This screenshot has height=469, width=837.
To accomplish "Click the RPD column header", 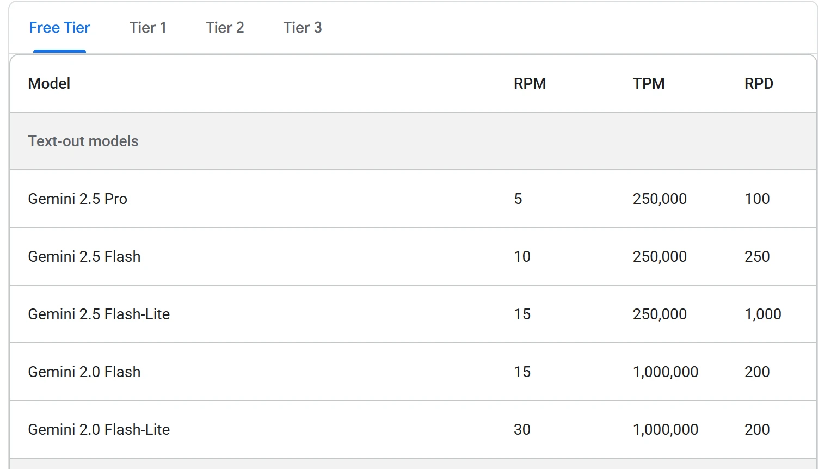I will point(759,83).
